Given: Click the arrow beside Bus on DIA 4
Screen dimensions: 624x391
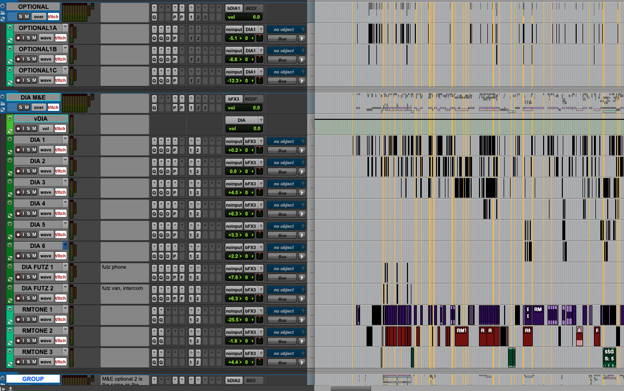Looking at the screenshot, I should [302, 214].
